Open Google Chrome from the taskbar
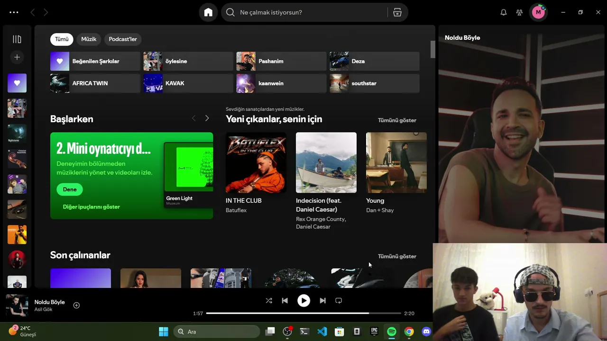This screenshot has width=607, height=341. point(409,332)
